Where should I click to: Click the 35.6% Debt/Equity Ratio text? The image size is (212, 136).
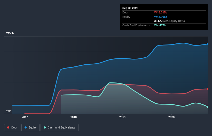click(x=169, y=21)
